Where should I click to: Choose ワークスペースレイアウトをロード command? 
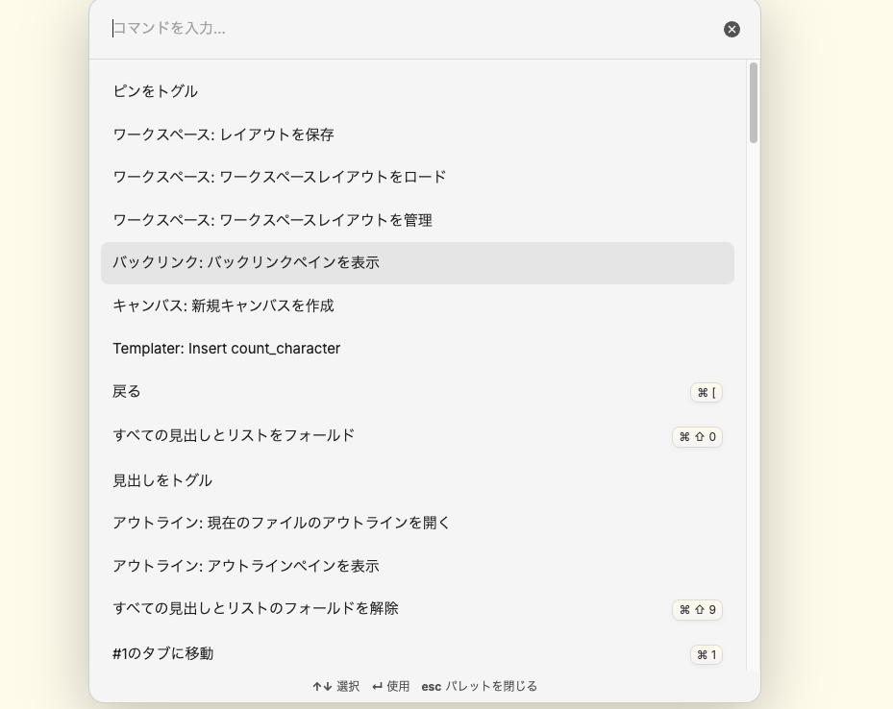tap(417, 177)
